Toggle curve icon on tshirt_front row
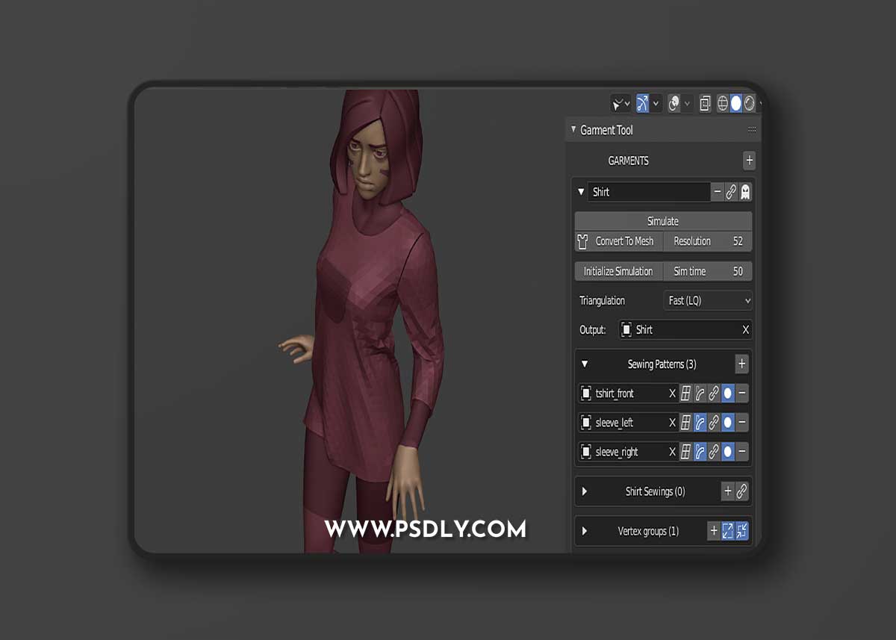The width and height of the screenshot is (896, 640). tap(700, 394)
